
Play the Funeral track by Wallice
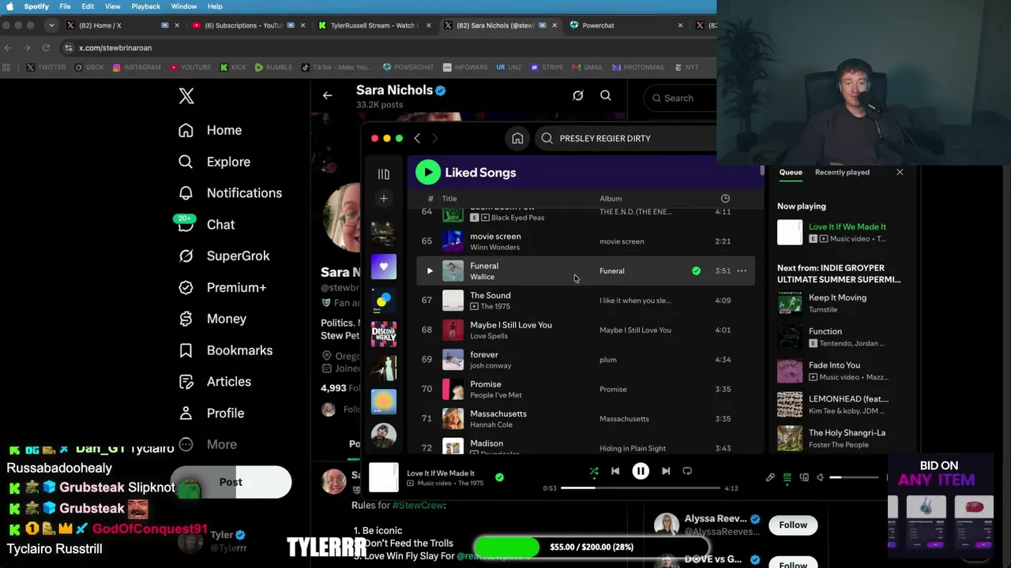(x=430, y=271)
